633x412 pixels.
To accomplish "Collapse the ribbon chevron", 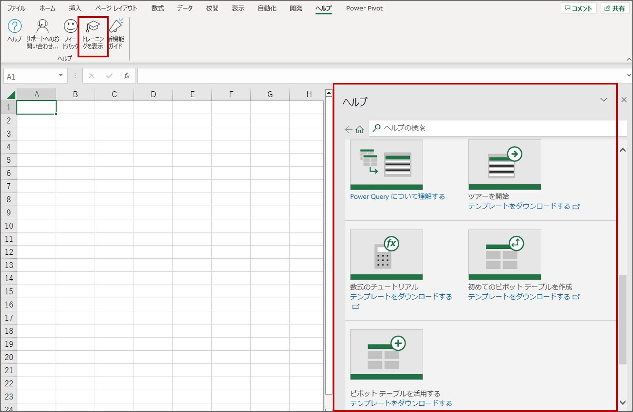I will coord(629,59).
